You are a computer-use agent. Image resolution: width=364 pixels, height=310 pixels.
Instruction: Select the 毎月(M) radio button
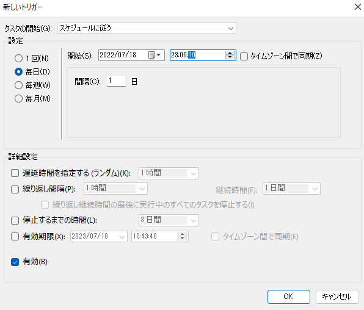click(18, 99)
